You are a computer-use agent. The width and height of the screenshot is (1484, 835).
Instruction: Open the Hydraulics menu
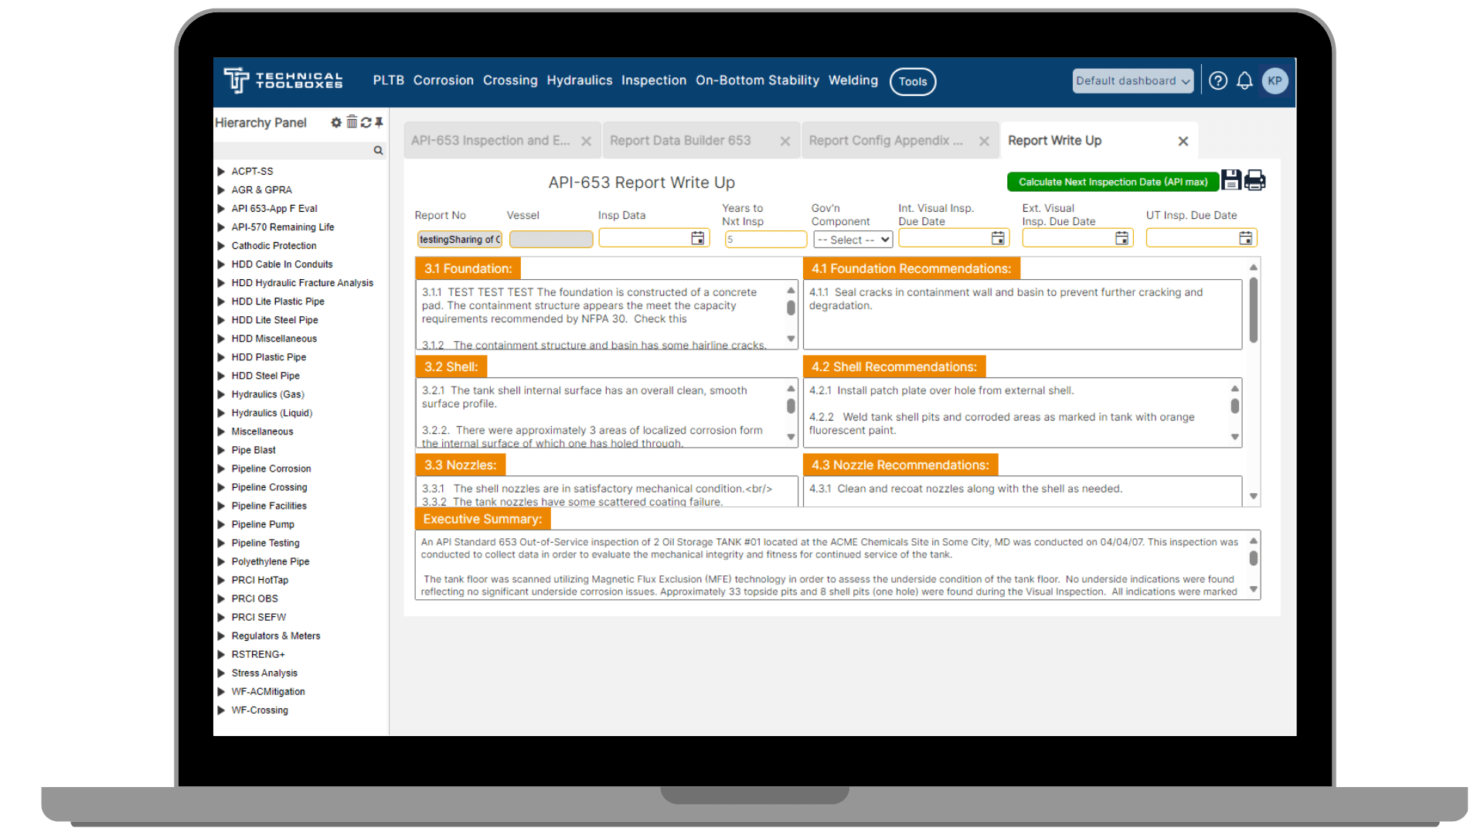[x=579, y=80]
